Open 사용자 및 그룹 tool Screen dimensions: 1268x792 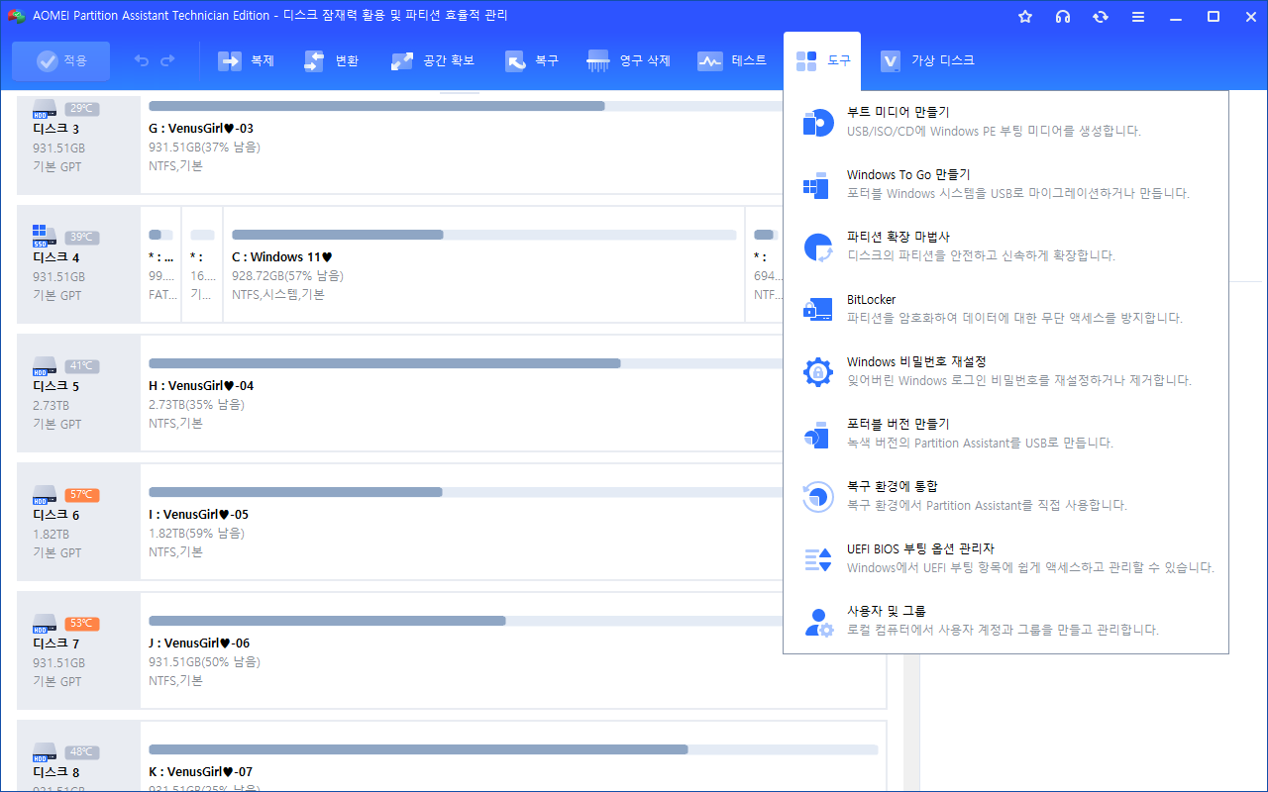click(x=1005, y=621)
